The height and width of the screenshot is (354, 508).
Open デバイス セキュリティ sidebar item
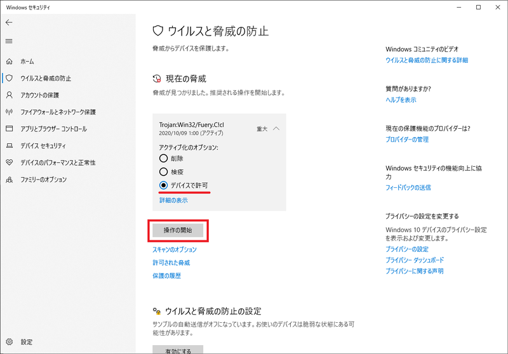(x=69, y=146)
